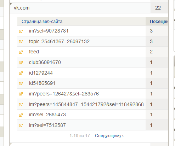Open external link icon for club36091670

click(21, 63)
